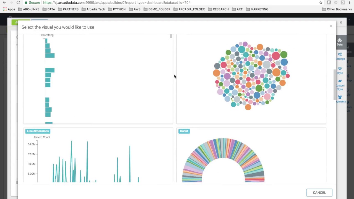The width and height of the screenshot is (354, 199).
Task: Reload the page with browser refresh icon
Action: [18, 2]
